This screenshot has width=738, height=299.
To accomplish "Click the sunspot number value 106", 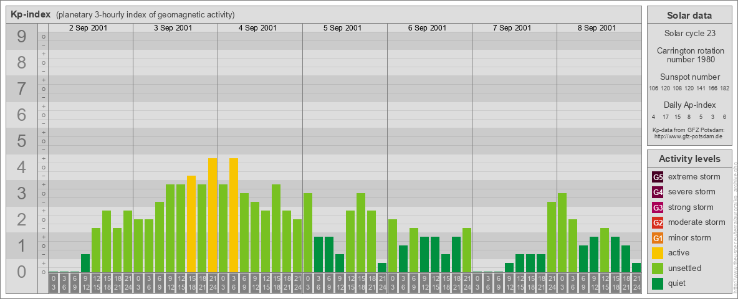I will click(653, 88).
